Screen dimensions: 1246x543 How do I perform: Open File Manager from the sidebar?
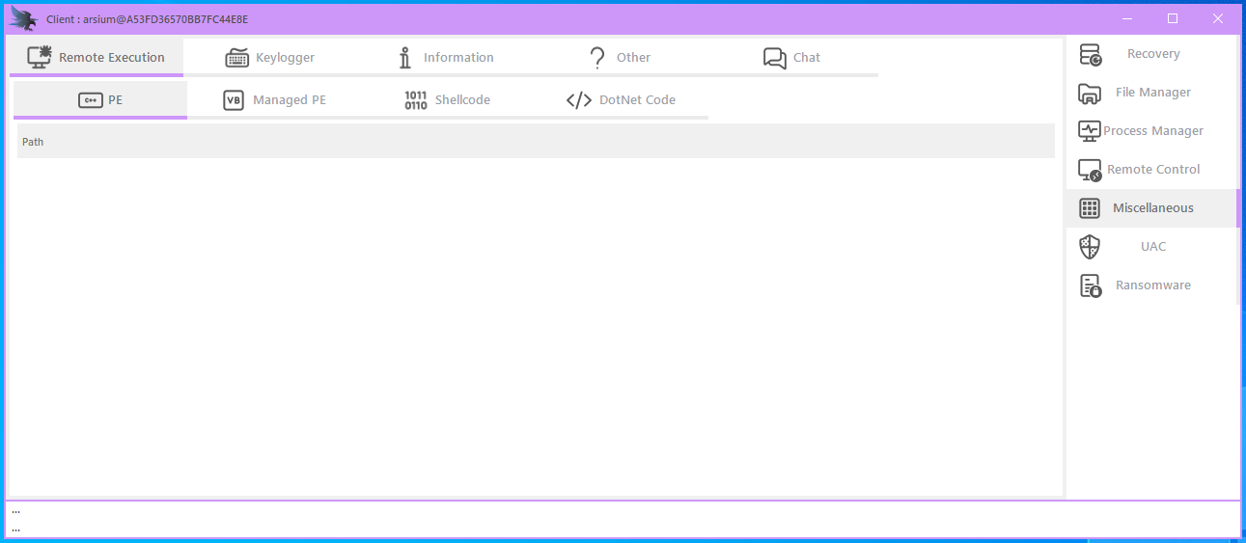1152,93
